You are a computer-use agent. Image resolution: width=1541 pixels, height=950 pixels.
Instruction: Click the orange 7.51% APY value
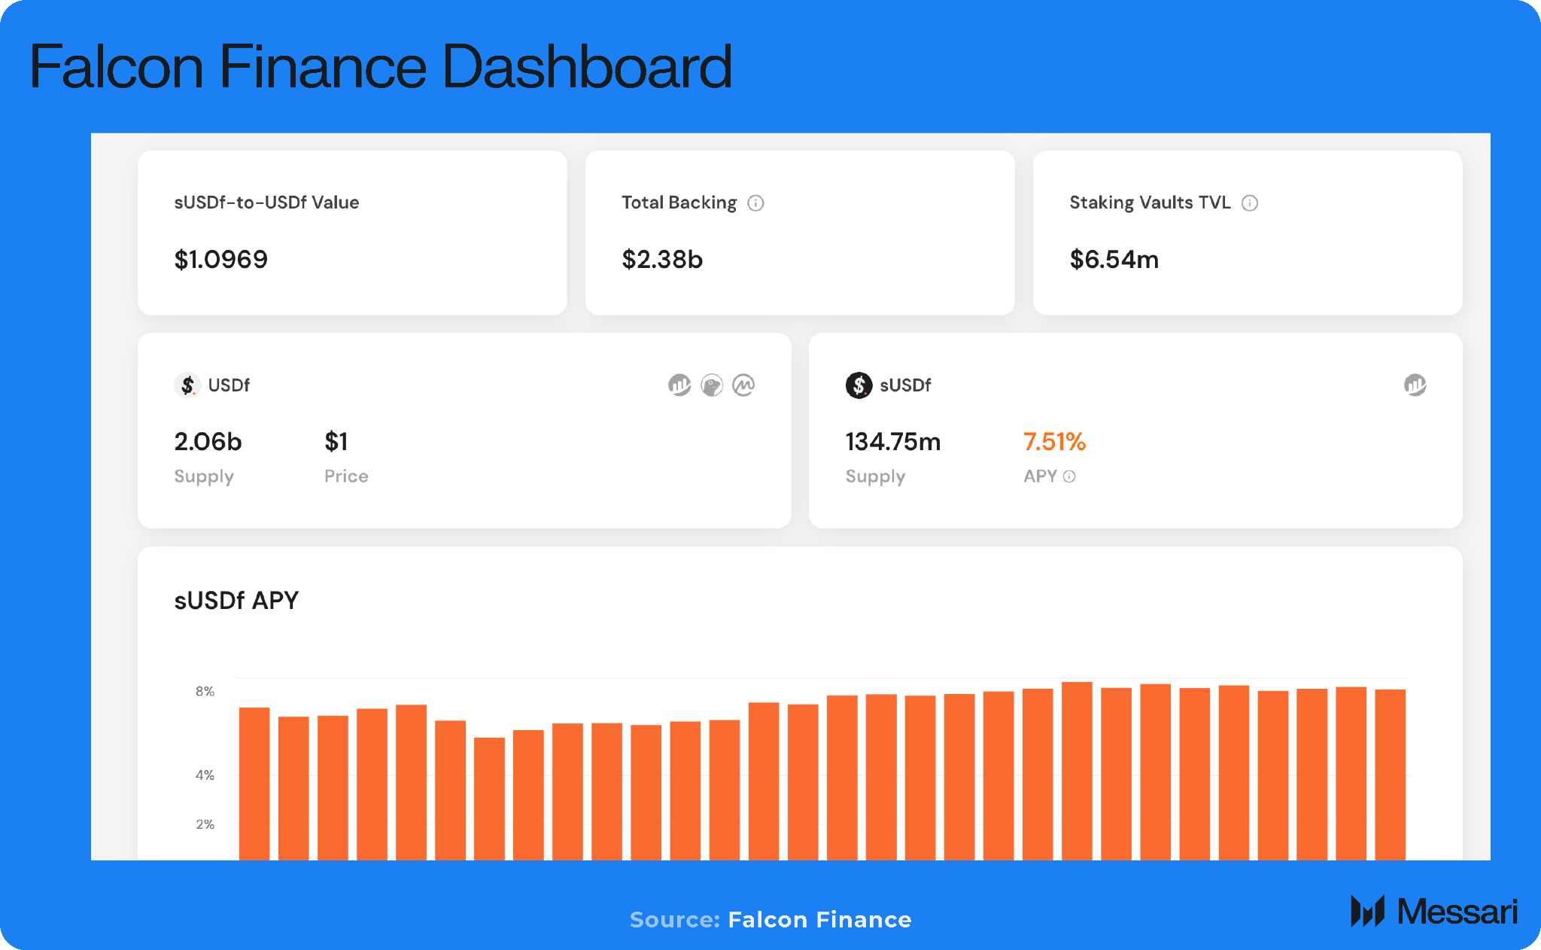[1054, 442]
